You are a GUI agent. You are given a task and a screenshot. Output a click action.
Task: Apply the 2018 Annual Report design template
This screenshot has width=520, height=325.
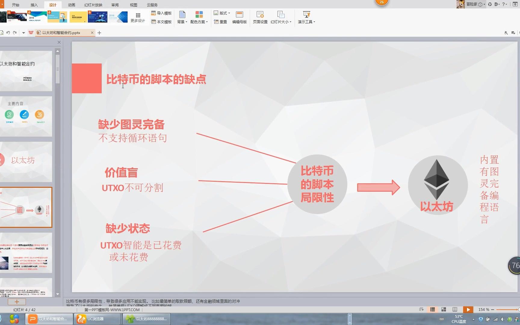tap(37, 17)
